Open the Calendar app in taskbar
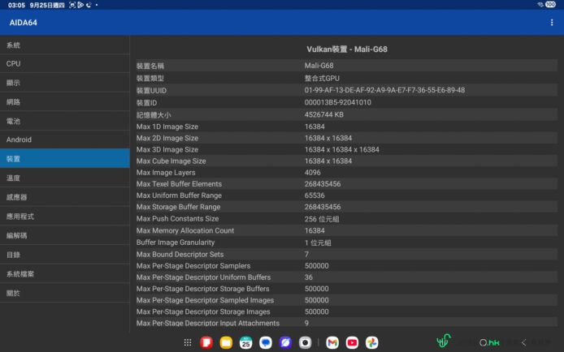This screenshot has width=564, height=352. pos(245,343)
